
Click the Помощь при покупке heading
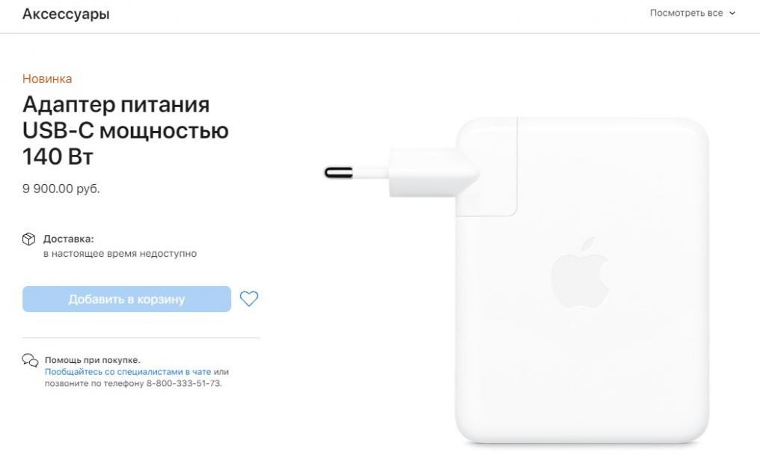coord(92,360)
